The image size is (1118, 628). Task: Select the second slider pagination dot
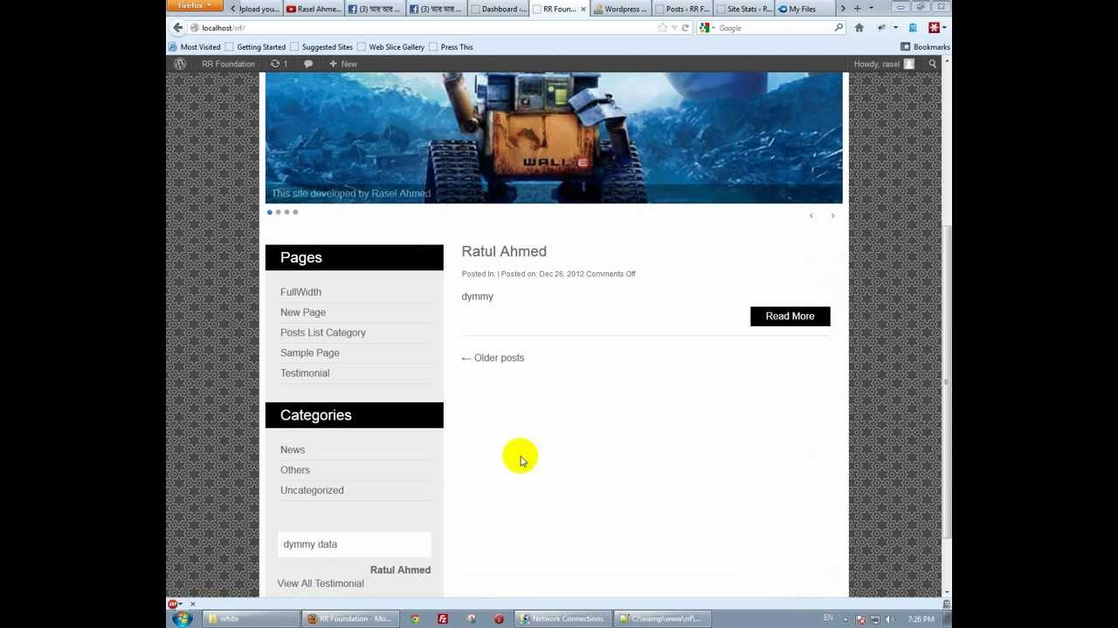pos(278,212)
